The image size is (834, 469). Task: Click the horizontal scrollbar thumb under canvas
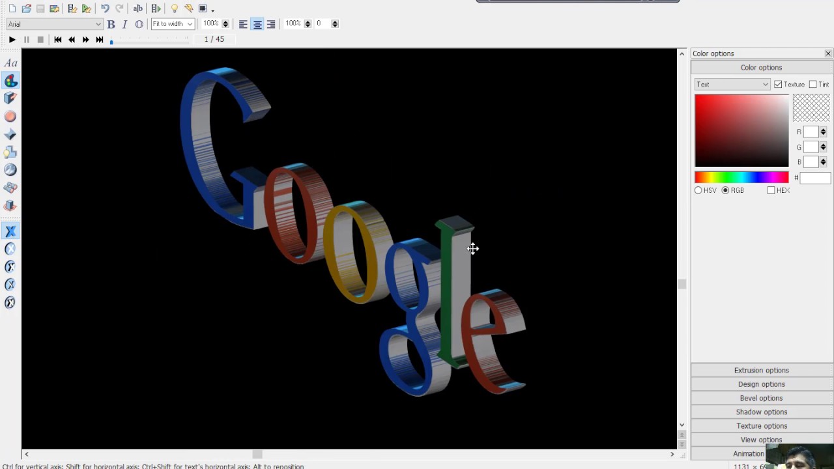tap(257, 454)
